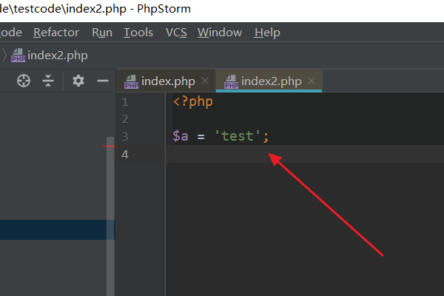Click PHP file icon on index2.php tab
Viewport: 444px width, 296px height.
(232, 81)
